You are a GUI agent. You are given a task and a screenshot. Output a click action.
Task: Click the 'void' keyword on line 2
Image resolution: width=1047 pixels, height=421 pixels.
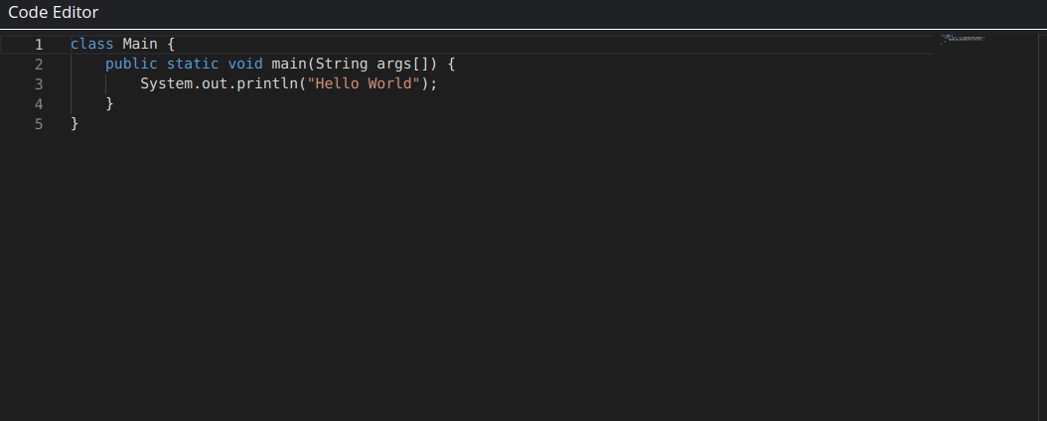tap(245, 65)
